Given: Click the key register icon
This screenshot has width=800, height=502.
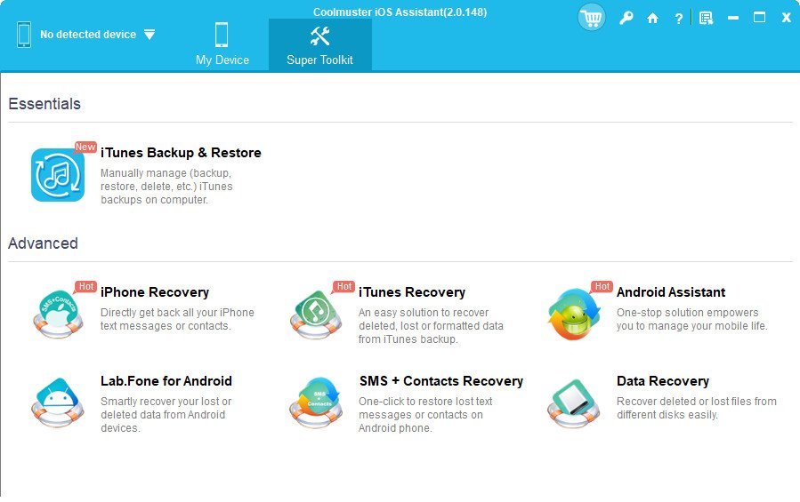Looking at the screenshot, I should 626,19.
